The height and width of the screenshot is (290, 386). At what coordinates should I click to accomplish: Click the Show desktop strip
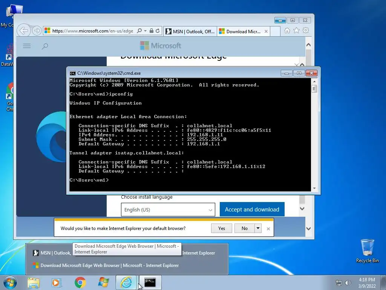(x=384, y=282)
